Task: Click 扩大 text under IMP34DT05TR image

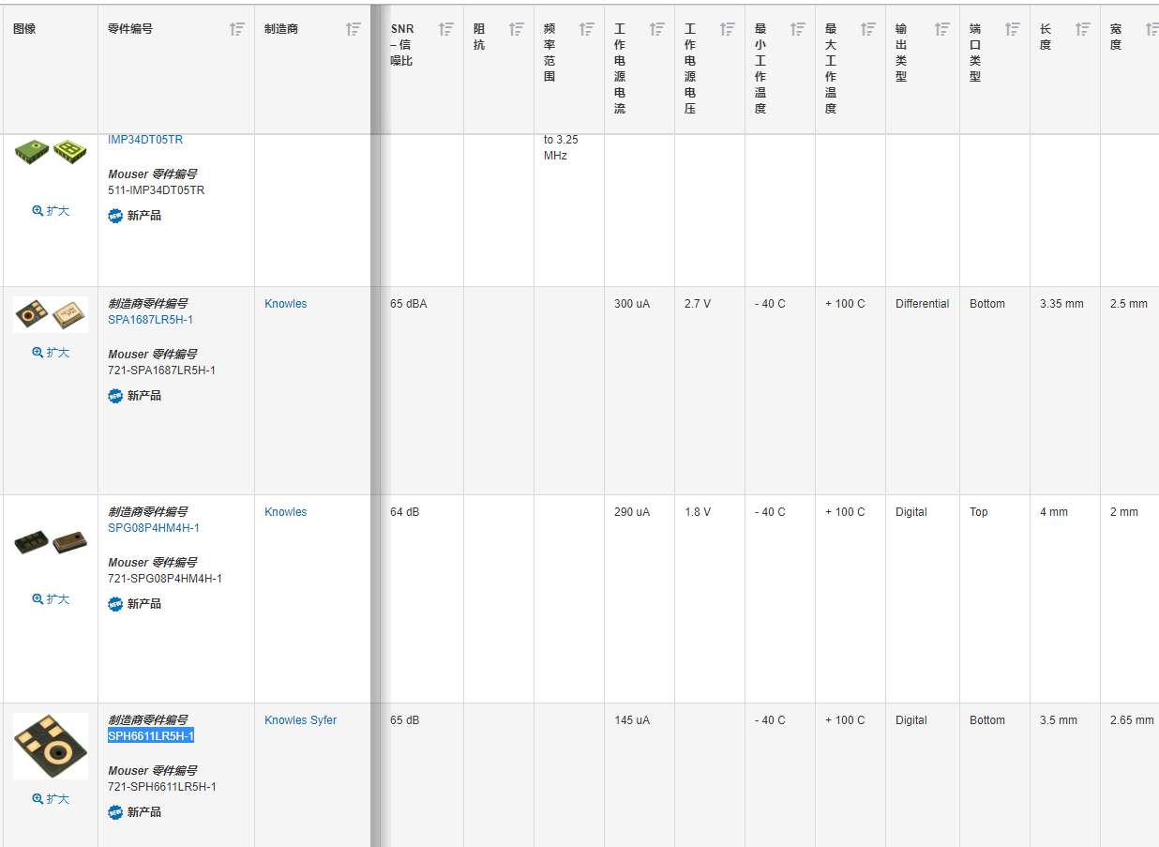Action: click(x=58, y=211)
